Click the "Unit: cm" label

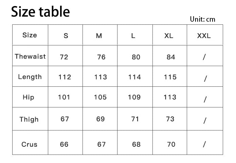pos(202,19)
